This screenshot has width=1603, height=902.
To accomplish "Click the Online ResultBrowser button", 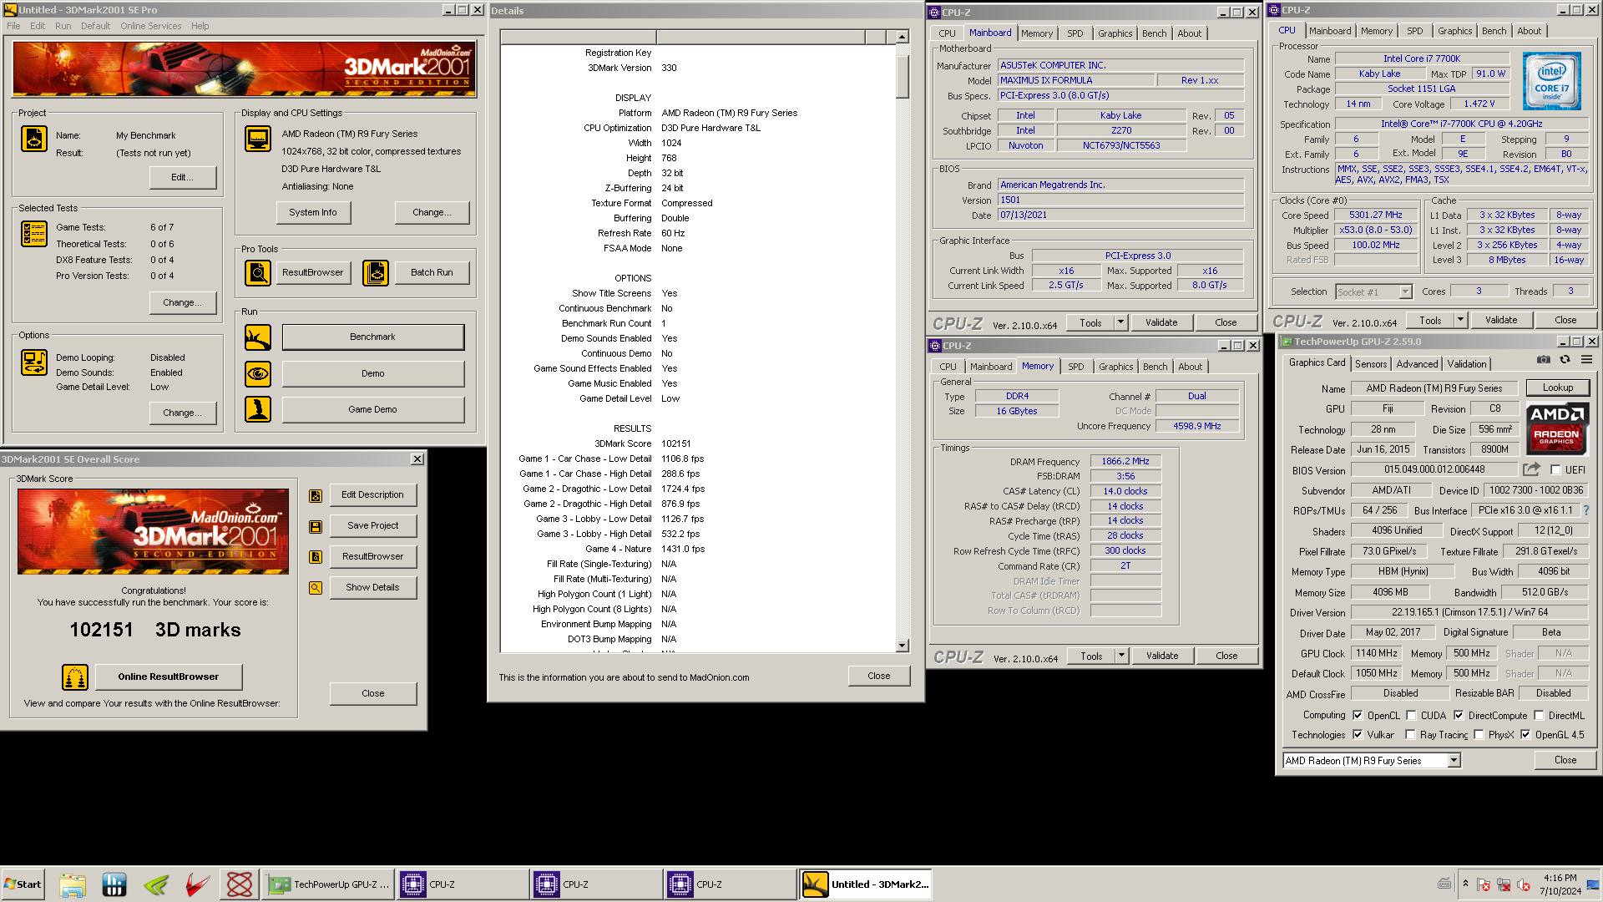I will tap(168, 676).
